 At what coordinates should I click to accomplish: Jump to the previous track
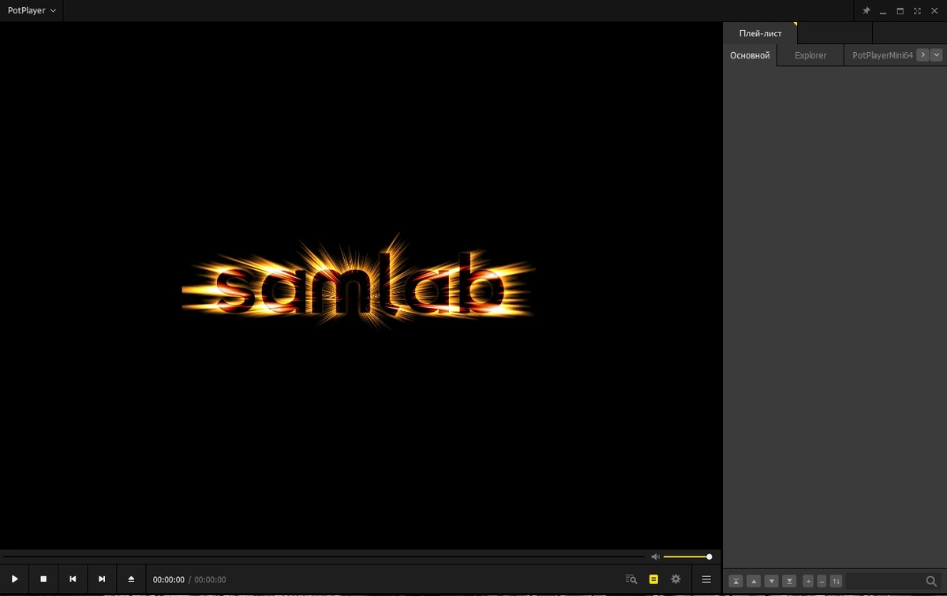click(73, 579)
